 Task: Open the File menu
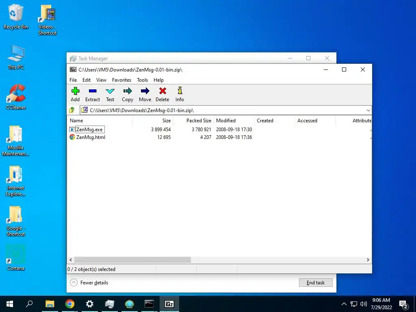73,80
